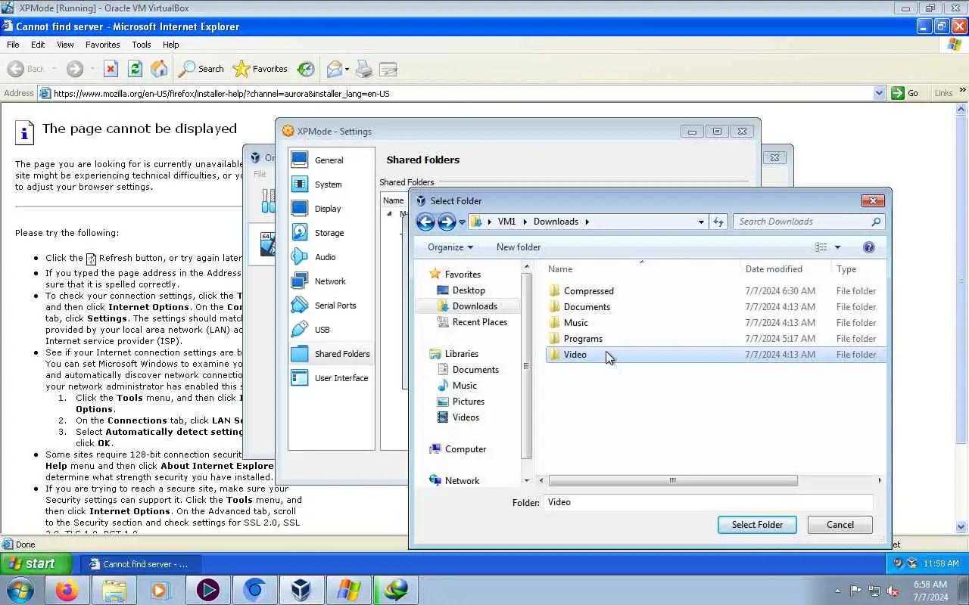Open the address bar dropdown arrow

point(879,93)
